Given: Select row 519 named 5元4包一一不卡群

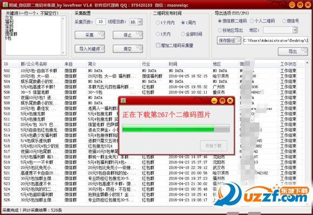Looking at the screenshot, I should [x=153, y=162].
